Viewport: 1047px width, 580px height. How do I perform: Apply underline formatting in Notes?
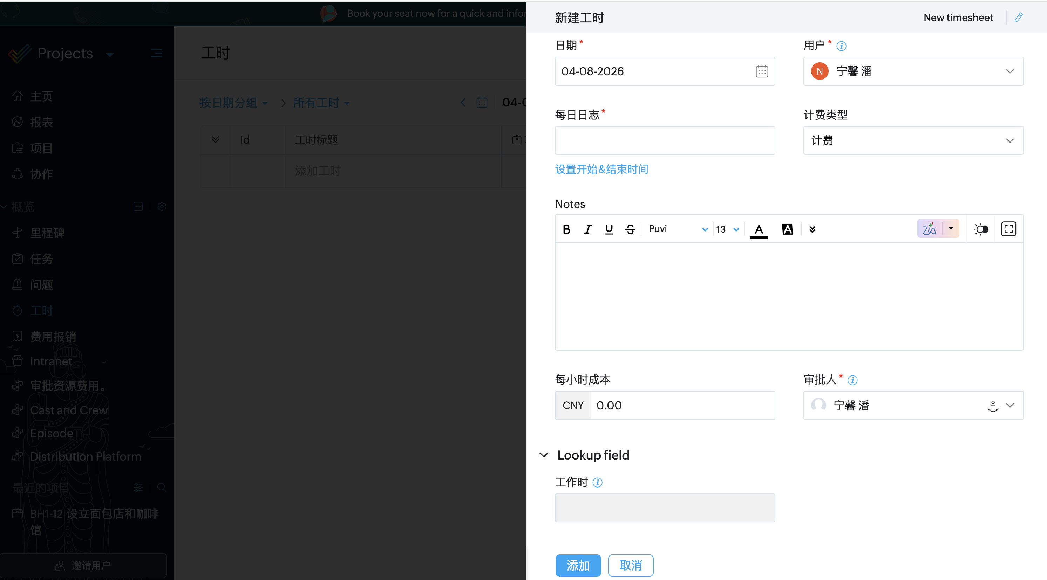[609, 229]
